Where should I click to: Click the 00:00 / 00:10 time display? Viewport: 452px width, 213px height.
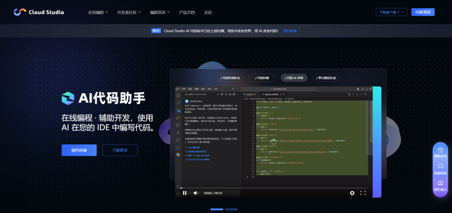coord(213,193)
